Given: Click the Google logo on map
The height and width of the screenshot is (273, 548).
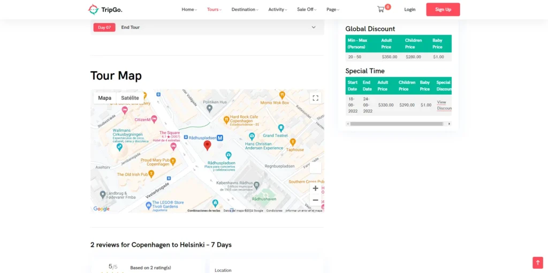Looking at the screenshot, I should click(101, 209).
